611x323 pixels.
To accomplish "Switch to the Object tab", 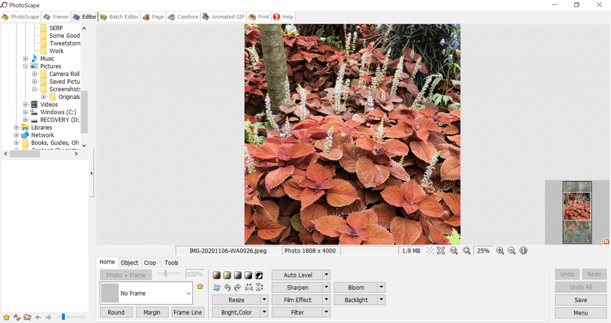I will (x=129, y=262).
